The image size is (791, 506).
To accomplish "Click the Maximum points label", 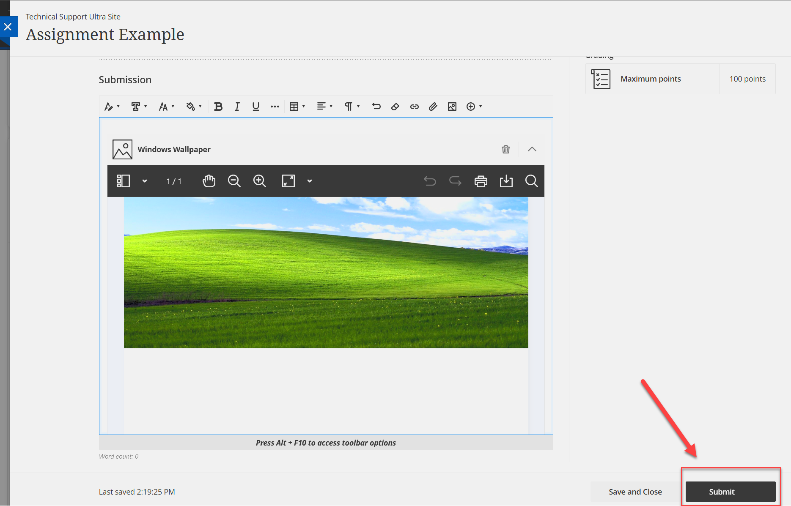I will point(651,79).
